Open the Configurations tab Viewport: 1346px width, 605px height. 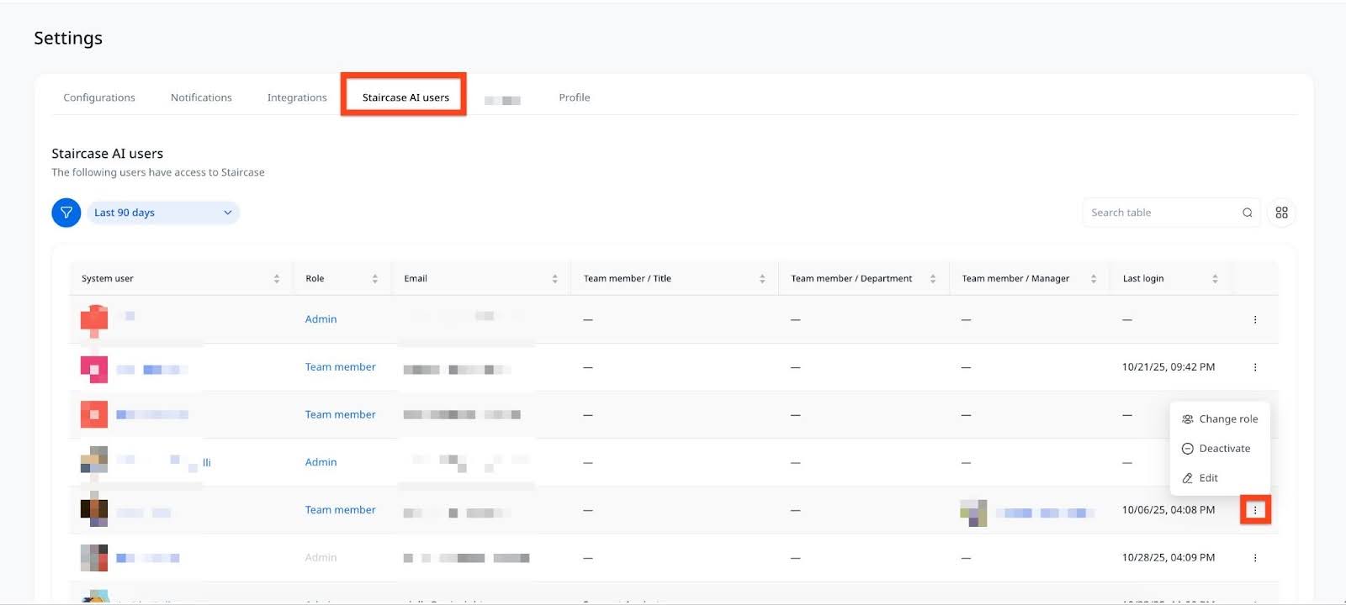click(x=99, y=97)
